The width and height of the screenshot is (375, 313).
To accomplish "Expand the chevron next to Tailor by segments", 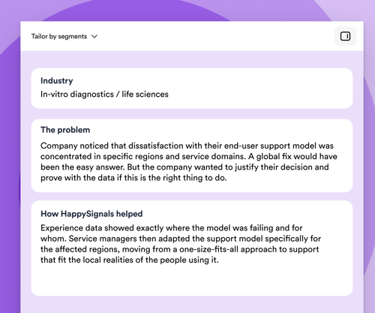I will pyautogui.click(x=94, y=37).
